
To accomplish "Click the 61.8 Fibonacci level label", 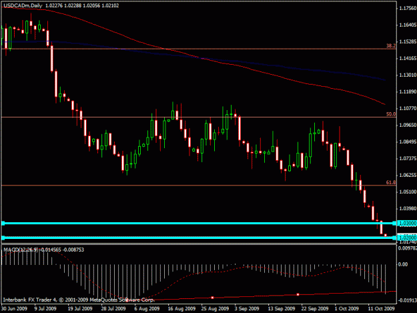I will (x=391, y=182).
